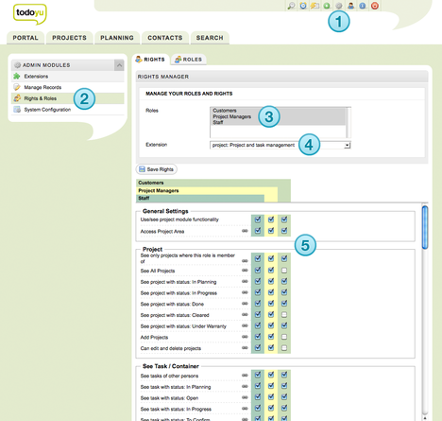Go to the Portal tab
This screenshot has width=442, height=421.
pos(25,38)
